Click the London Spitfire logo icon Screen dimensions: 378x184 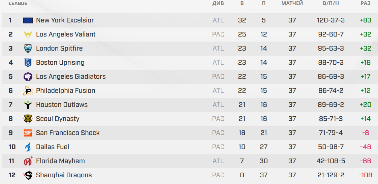pyautogui.click(x=28, y=49)
